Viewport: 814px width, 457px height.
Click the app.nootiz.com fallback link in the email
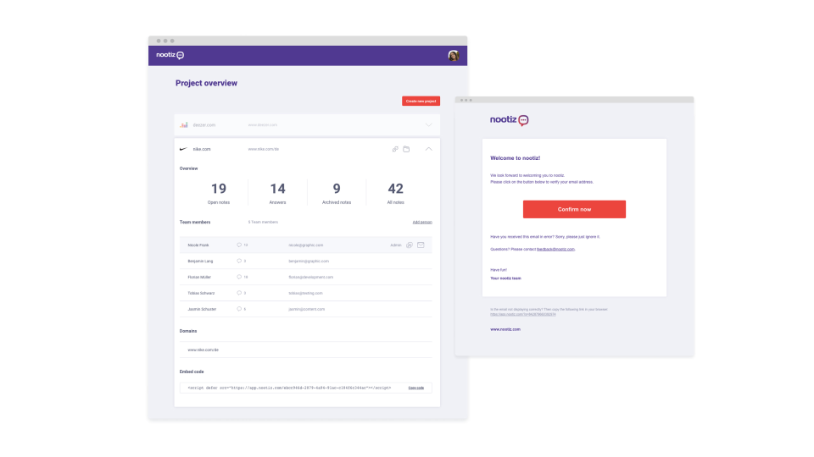pyautogui.click(x=523, y=315)
